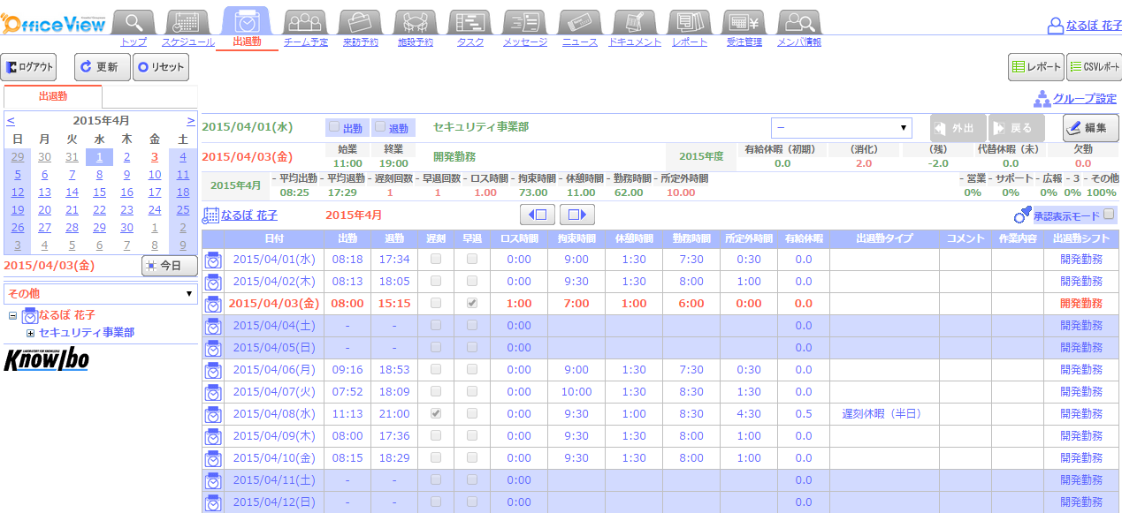The height and width of the screenshot is (513, 1122).
Task: Click the 編集 edit button
Action: click(x=1091, y=128)
